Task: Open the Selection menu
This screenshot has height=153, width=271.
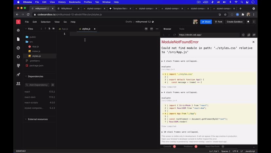Action: pos(45,22)
